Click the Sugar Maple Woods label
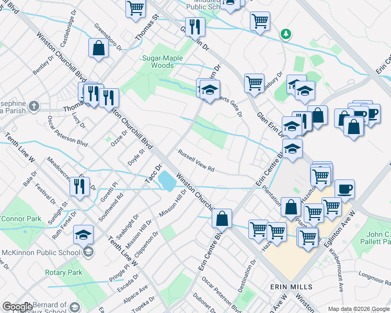 tap(163, 62)
